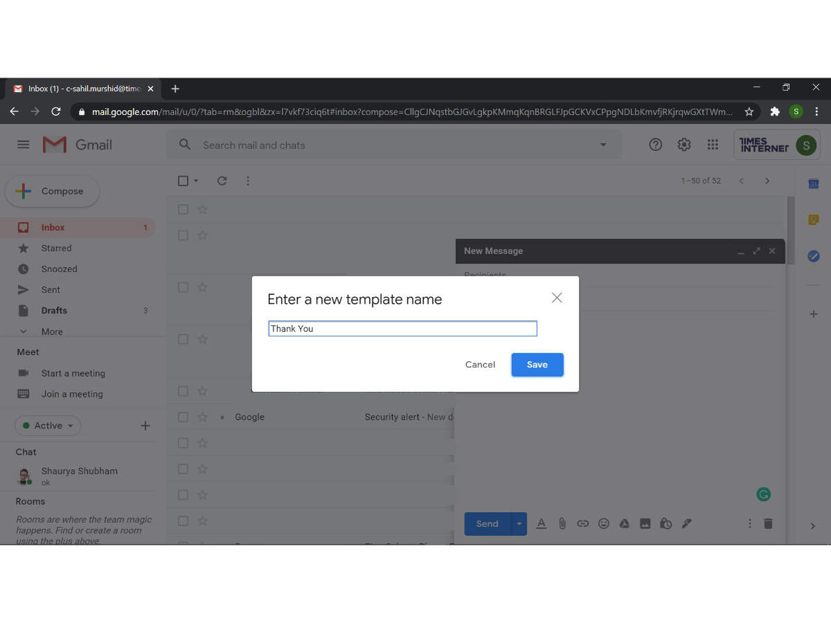The width and height of the screenshot is (831, 623).
Task: Open the Send options dropdown arrow
Action: (519, 523)
